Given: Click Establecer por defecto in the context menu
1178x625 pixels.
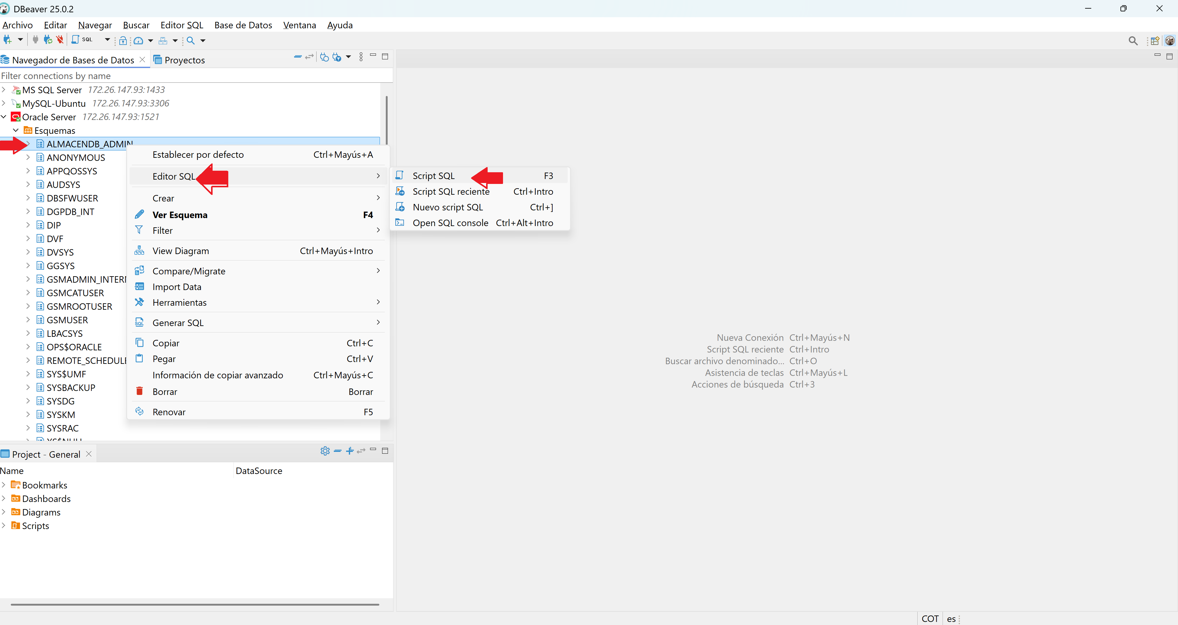Looking at the screenshot, I should coord(258,154).
